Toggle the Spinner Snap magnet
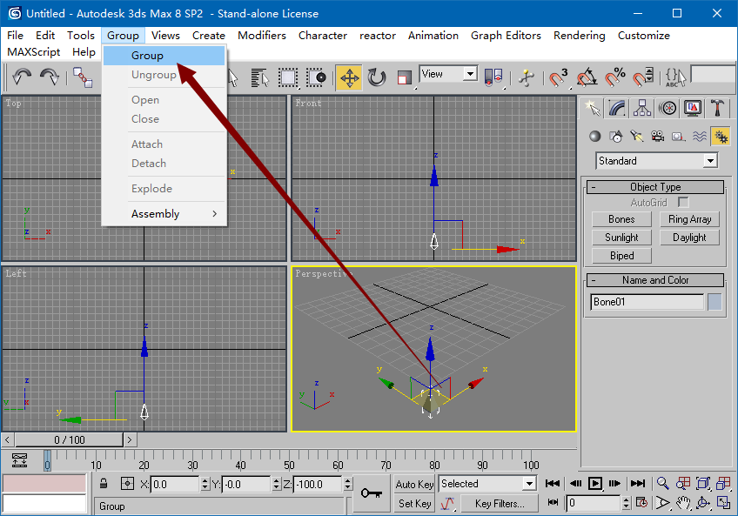Image resolution: width=738 pixels, height=516 pixels. point(643,77)
